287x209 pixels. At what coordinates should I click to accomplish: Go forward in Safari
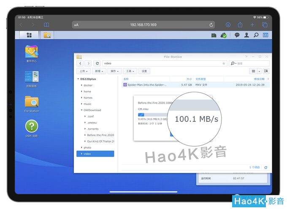[x=33, y=25]
